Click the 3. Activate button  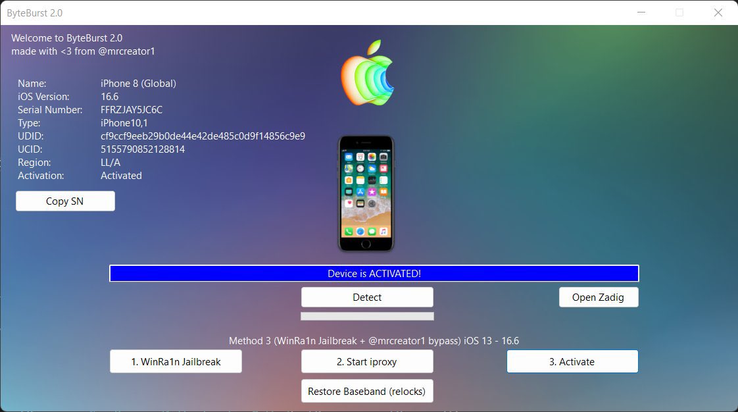coord(572,361)
